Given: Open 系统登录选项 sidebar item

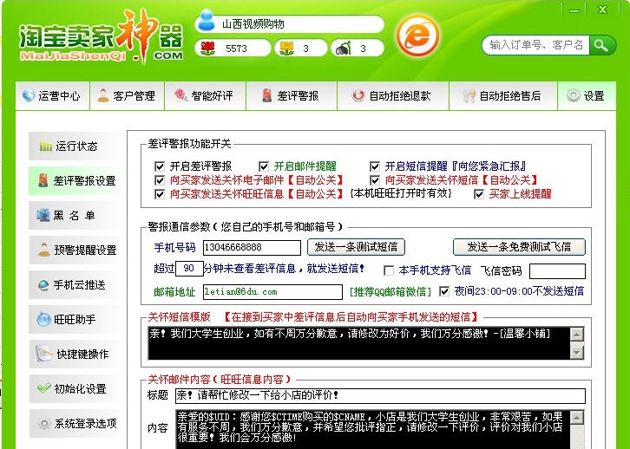Looking at the screenshot, I should click(75, 423).
